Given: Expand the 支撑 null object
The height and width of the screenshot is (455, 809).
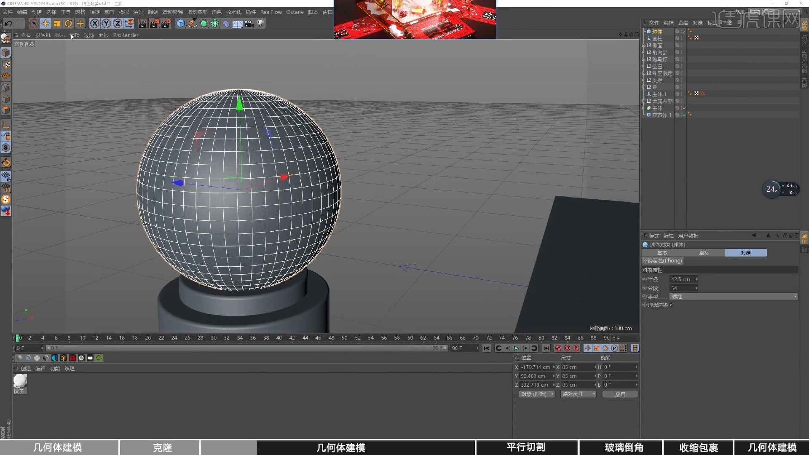Looking at the screenshot, I should [643, 80].
